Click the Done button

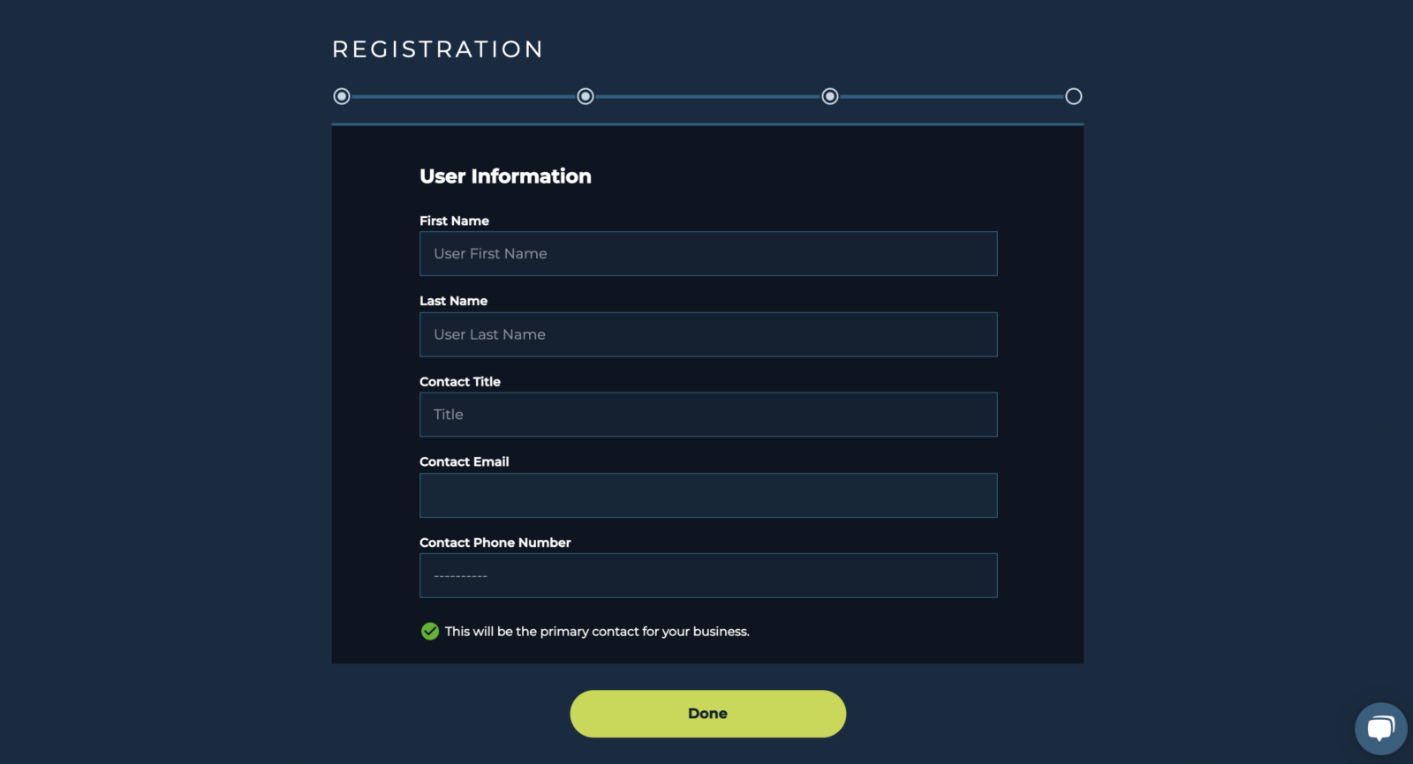pos(708,714)
